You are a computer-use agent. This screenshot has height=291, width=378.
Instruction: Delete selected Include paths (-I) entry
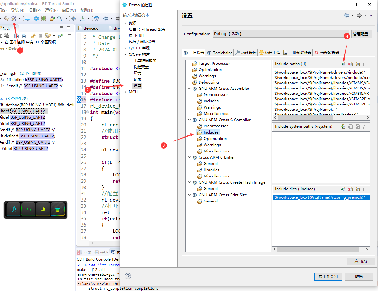(x=350, y=64)
